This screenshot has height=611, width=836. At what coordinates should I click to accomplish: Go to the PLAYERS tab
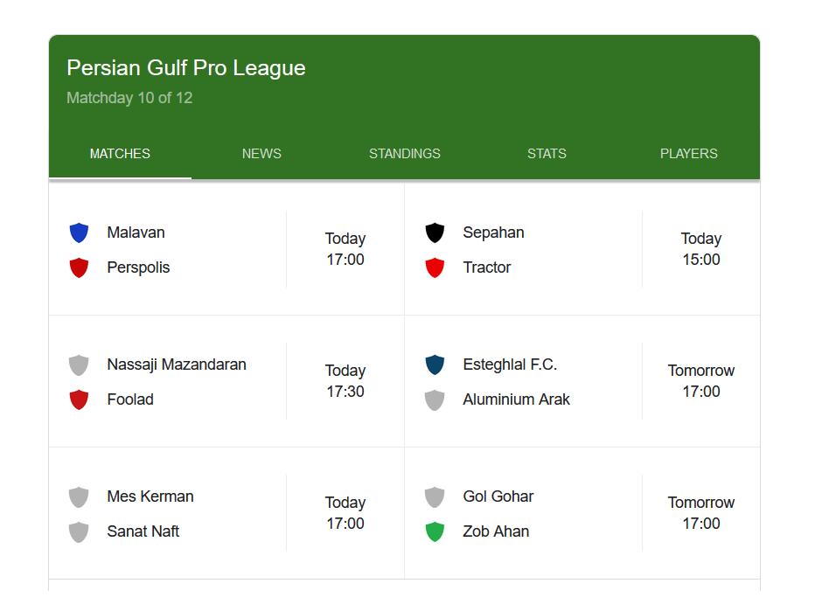pos(688,154)
